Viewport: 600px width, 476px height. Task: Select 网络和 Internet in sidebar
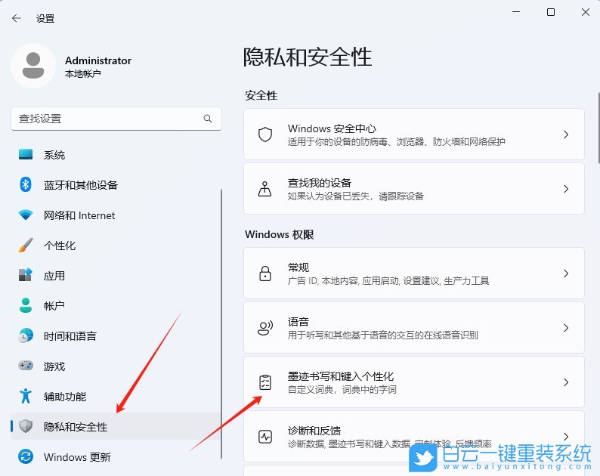click(116, 215)
